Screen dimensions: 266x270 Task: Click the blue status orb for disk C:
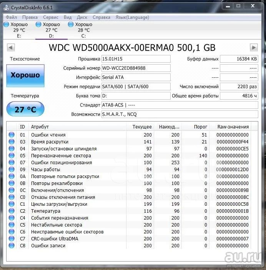tap(71, 24)
